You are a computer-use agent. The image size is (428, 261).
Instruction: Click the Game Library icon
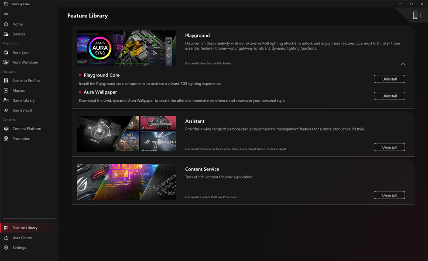(x=6, y=100)
